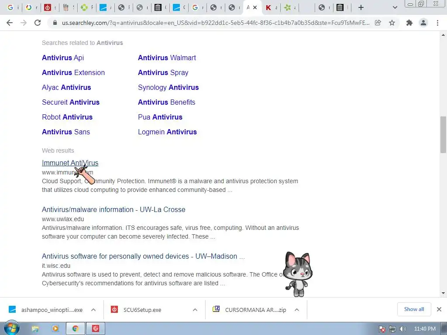Expand options for ashampoo_winopti download
The height and width of the screenshot is (335, 447).
(x=93, y=310)
